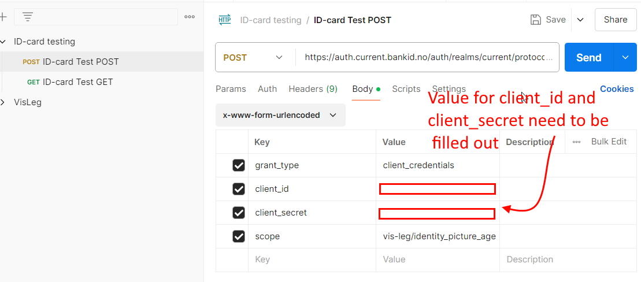The height and width of the screenshot is (282, 641).
Task: Click the grant_type key cell
Action: [312, 165]
